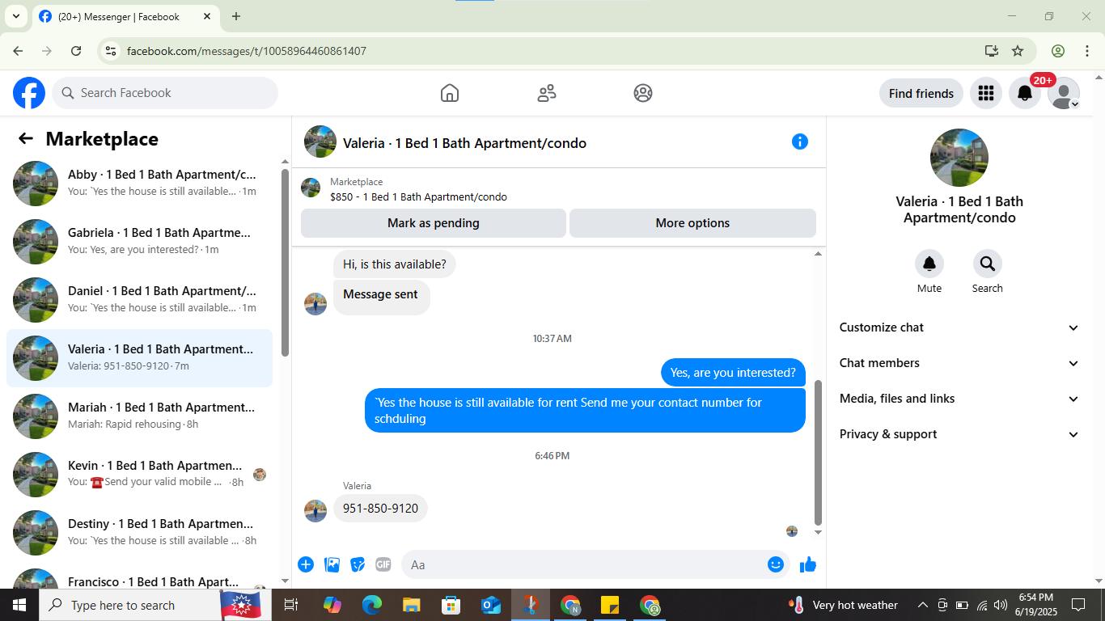1105x621 pixels.
Task: Click the install app icon in address bar
Action: coord(992,51)
